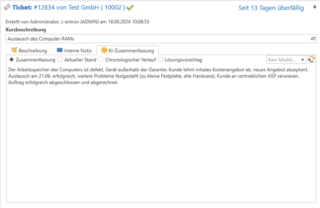Click the note icon next to Beschreibung
The height and width of the screenshot is (208, 320).
click(14, 50)
